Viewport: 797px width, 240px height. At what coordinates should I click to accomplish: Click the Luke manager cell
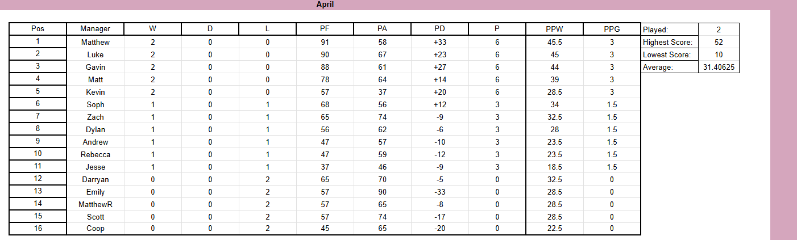[95, 54]
